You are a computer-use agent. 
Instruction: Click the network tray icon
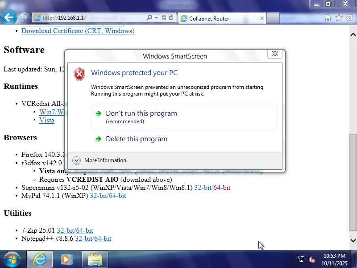[301, 259]
